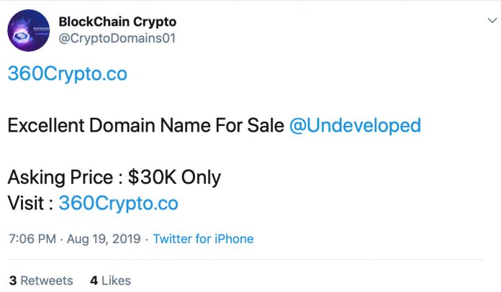Viewport: 501px width, 292px height.
Task: Follow the 360Crypto.co link after Visit
Action: click(x=118, y=203)
